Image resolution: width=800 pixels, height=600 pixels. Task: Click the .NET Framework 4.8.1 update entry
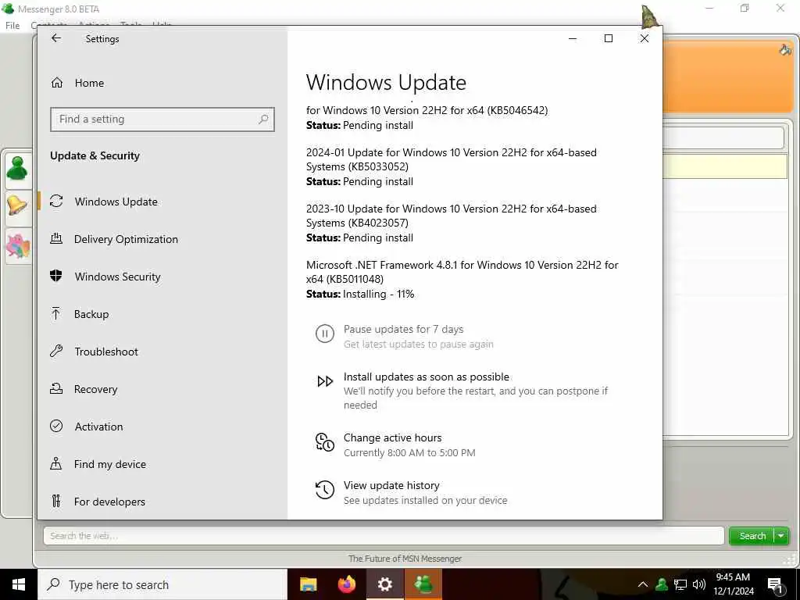462,271
